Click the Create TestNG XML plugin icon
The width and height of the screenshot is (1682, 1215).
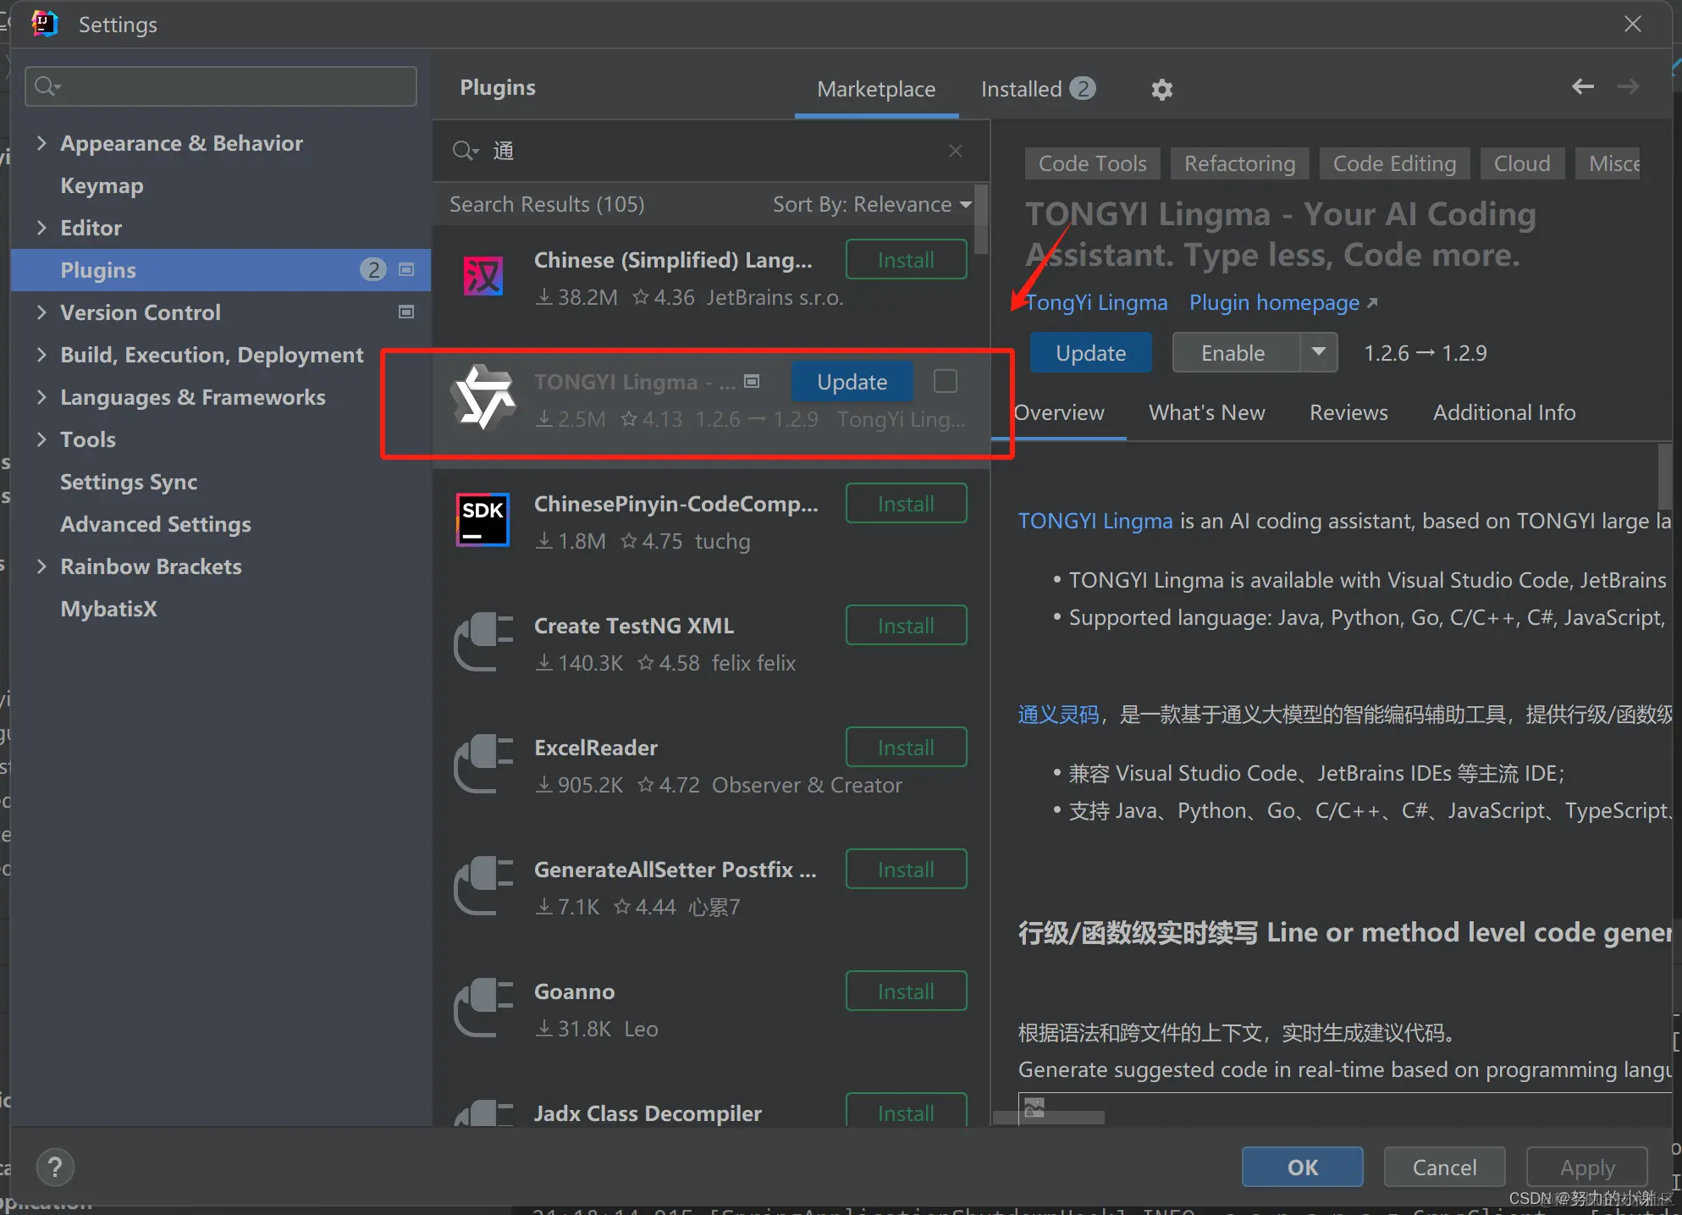[483, 642]
